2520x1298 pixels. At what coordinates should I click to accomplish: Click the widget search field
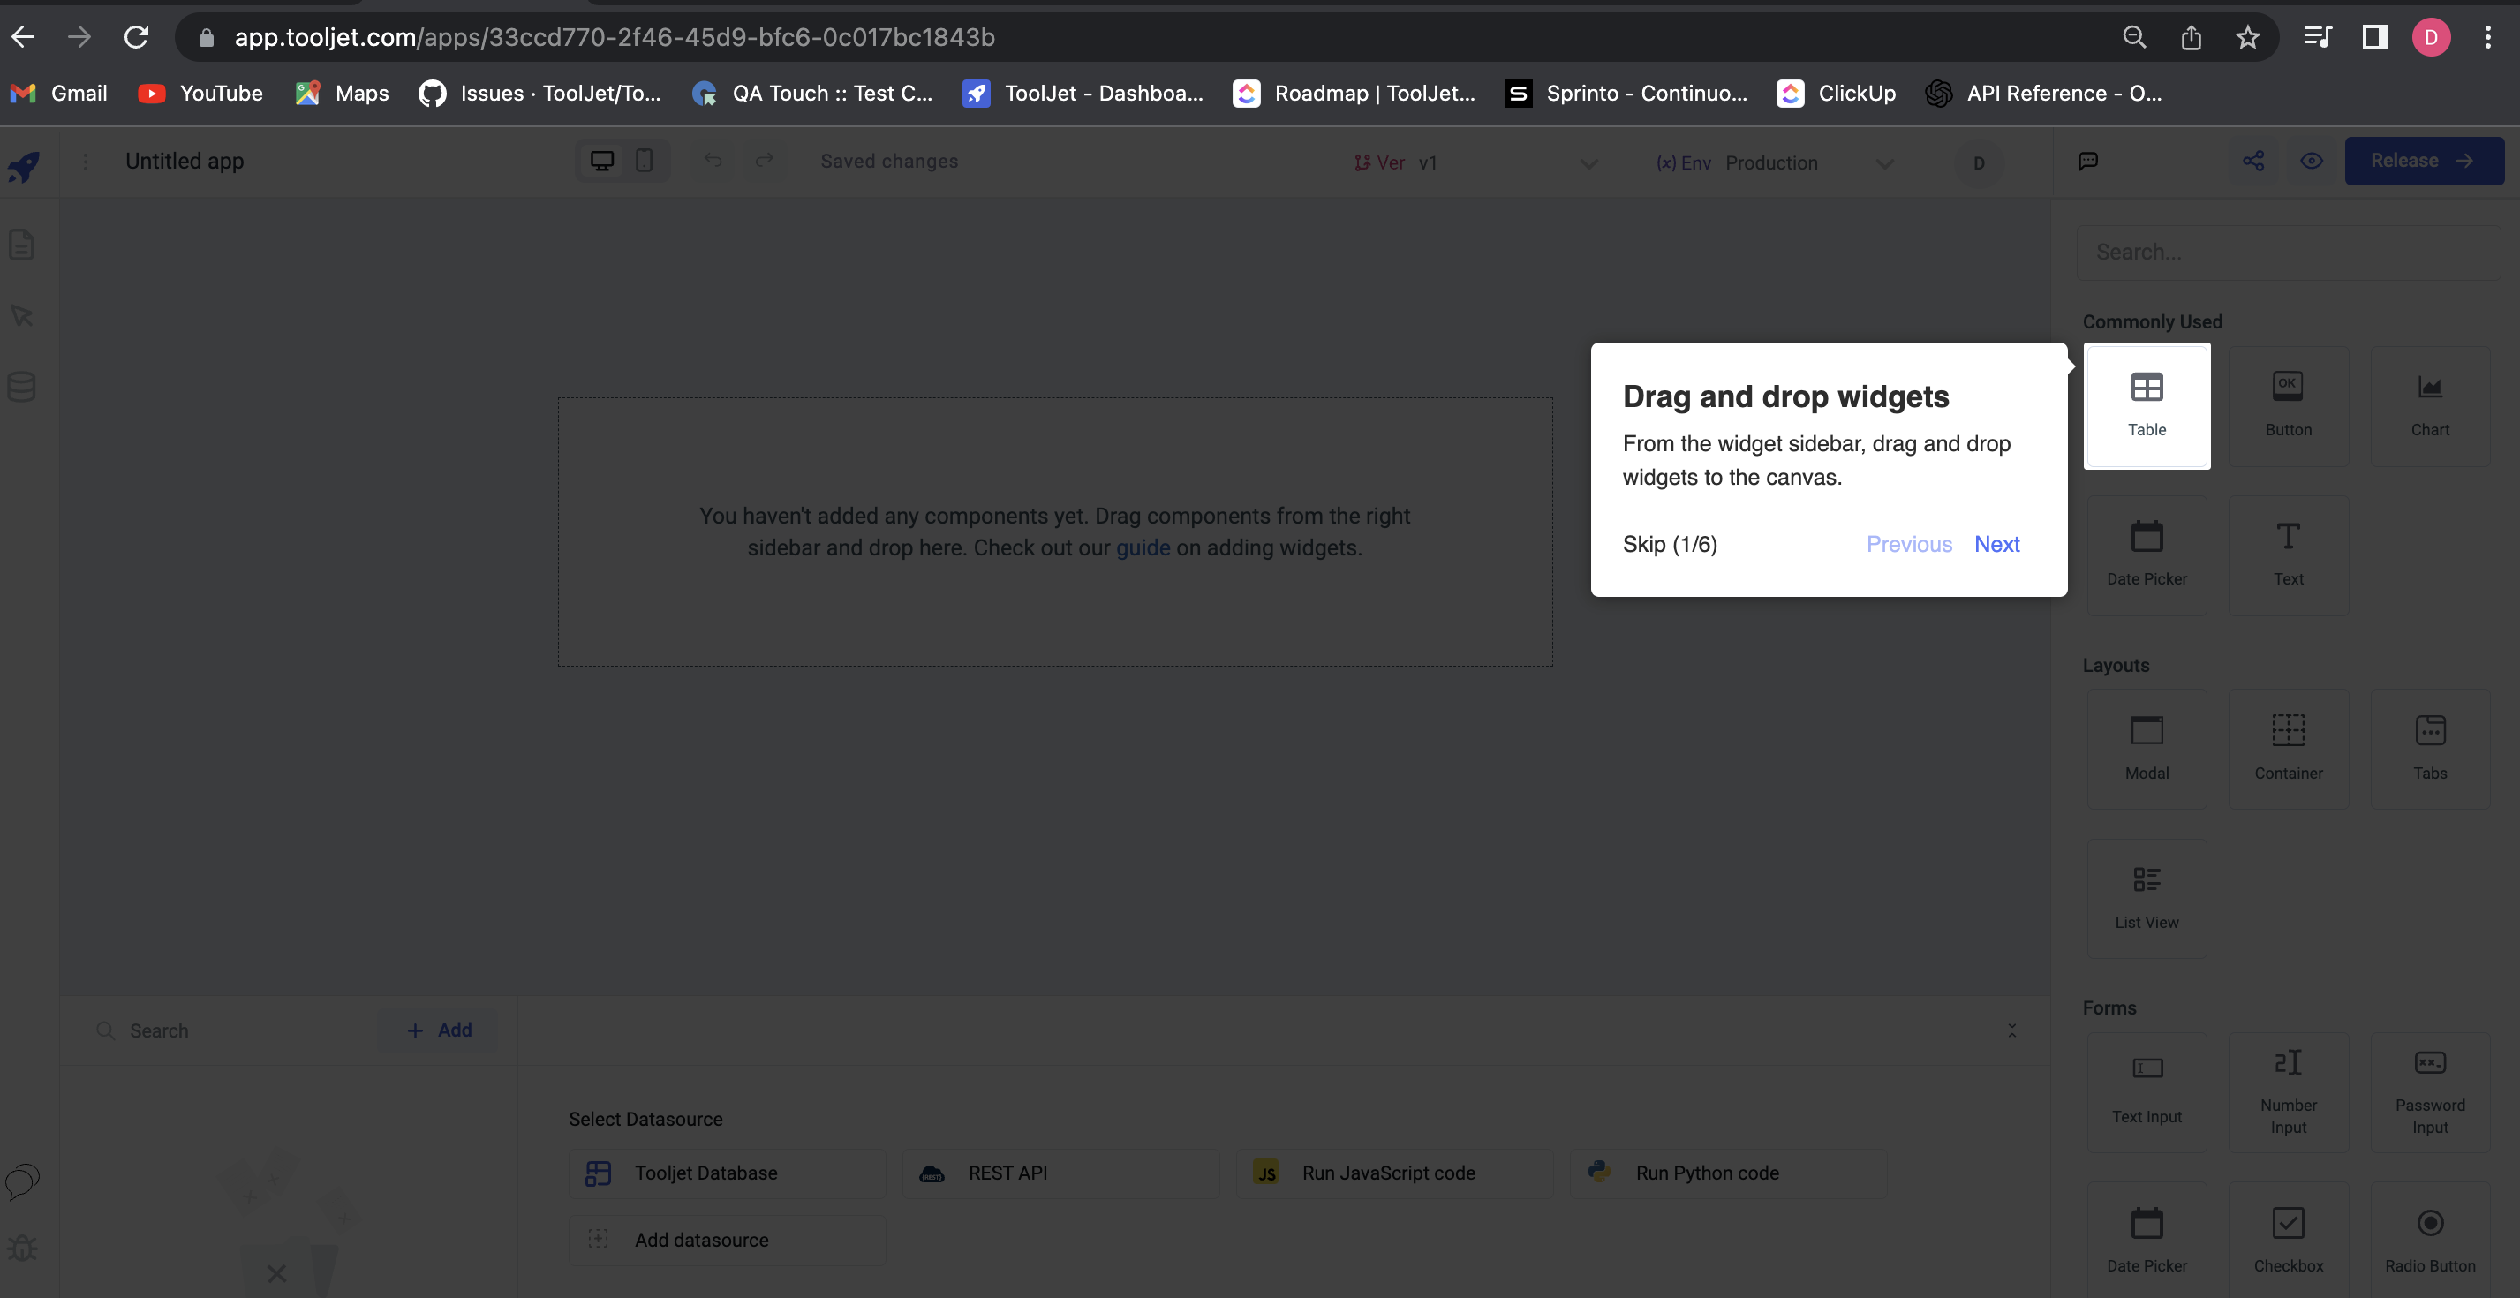click(x=2290, y=252)
